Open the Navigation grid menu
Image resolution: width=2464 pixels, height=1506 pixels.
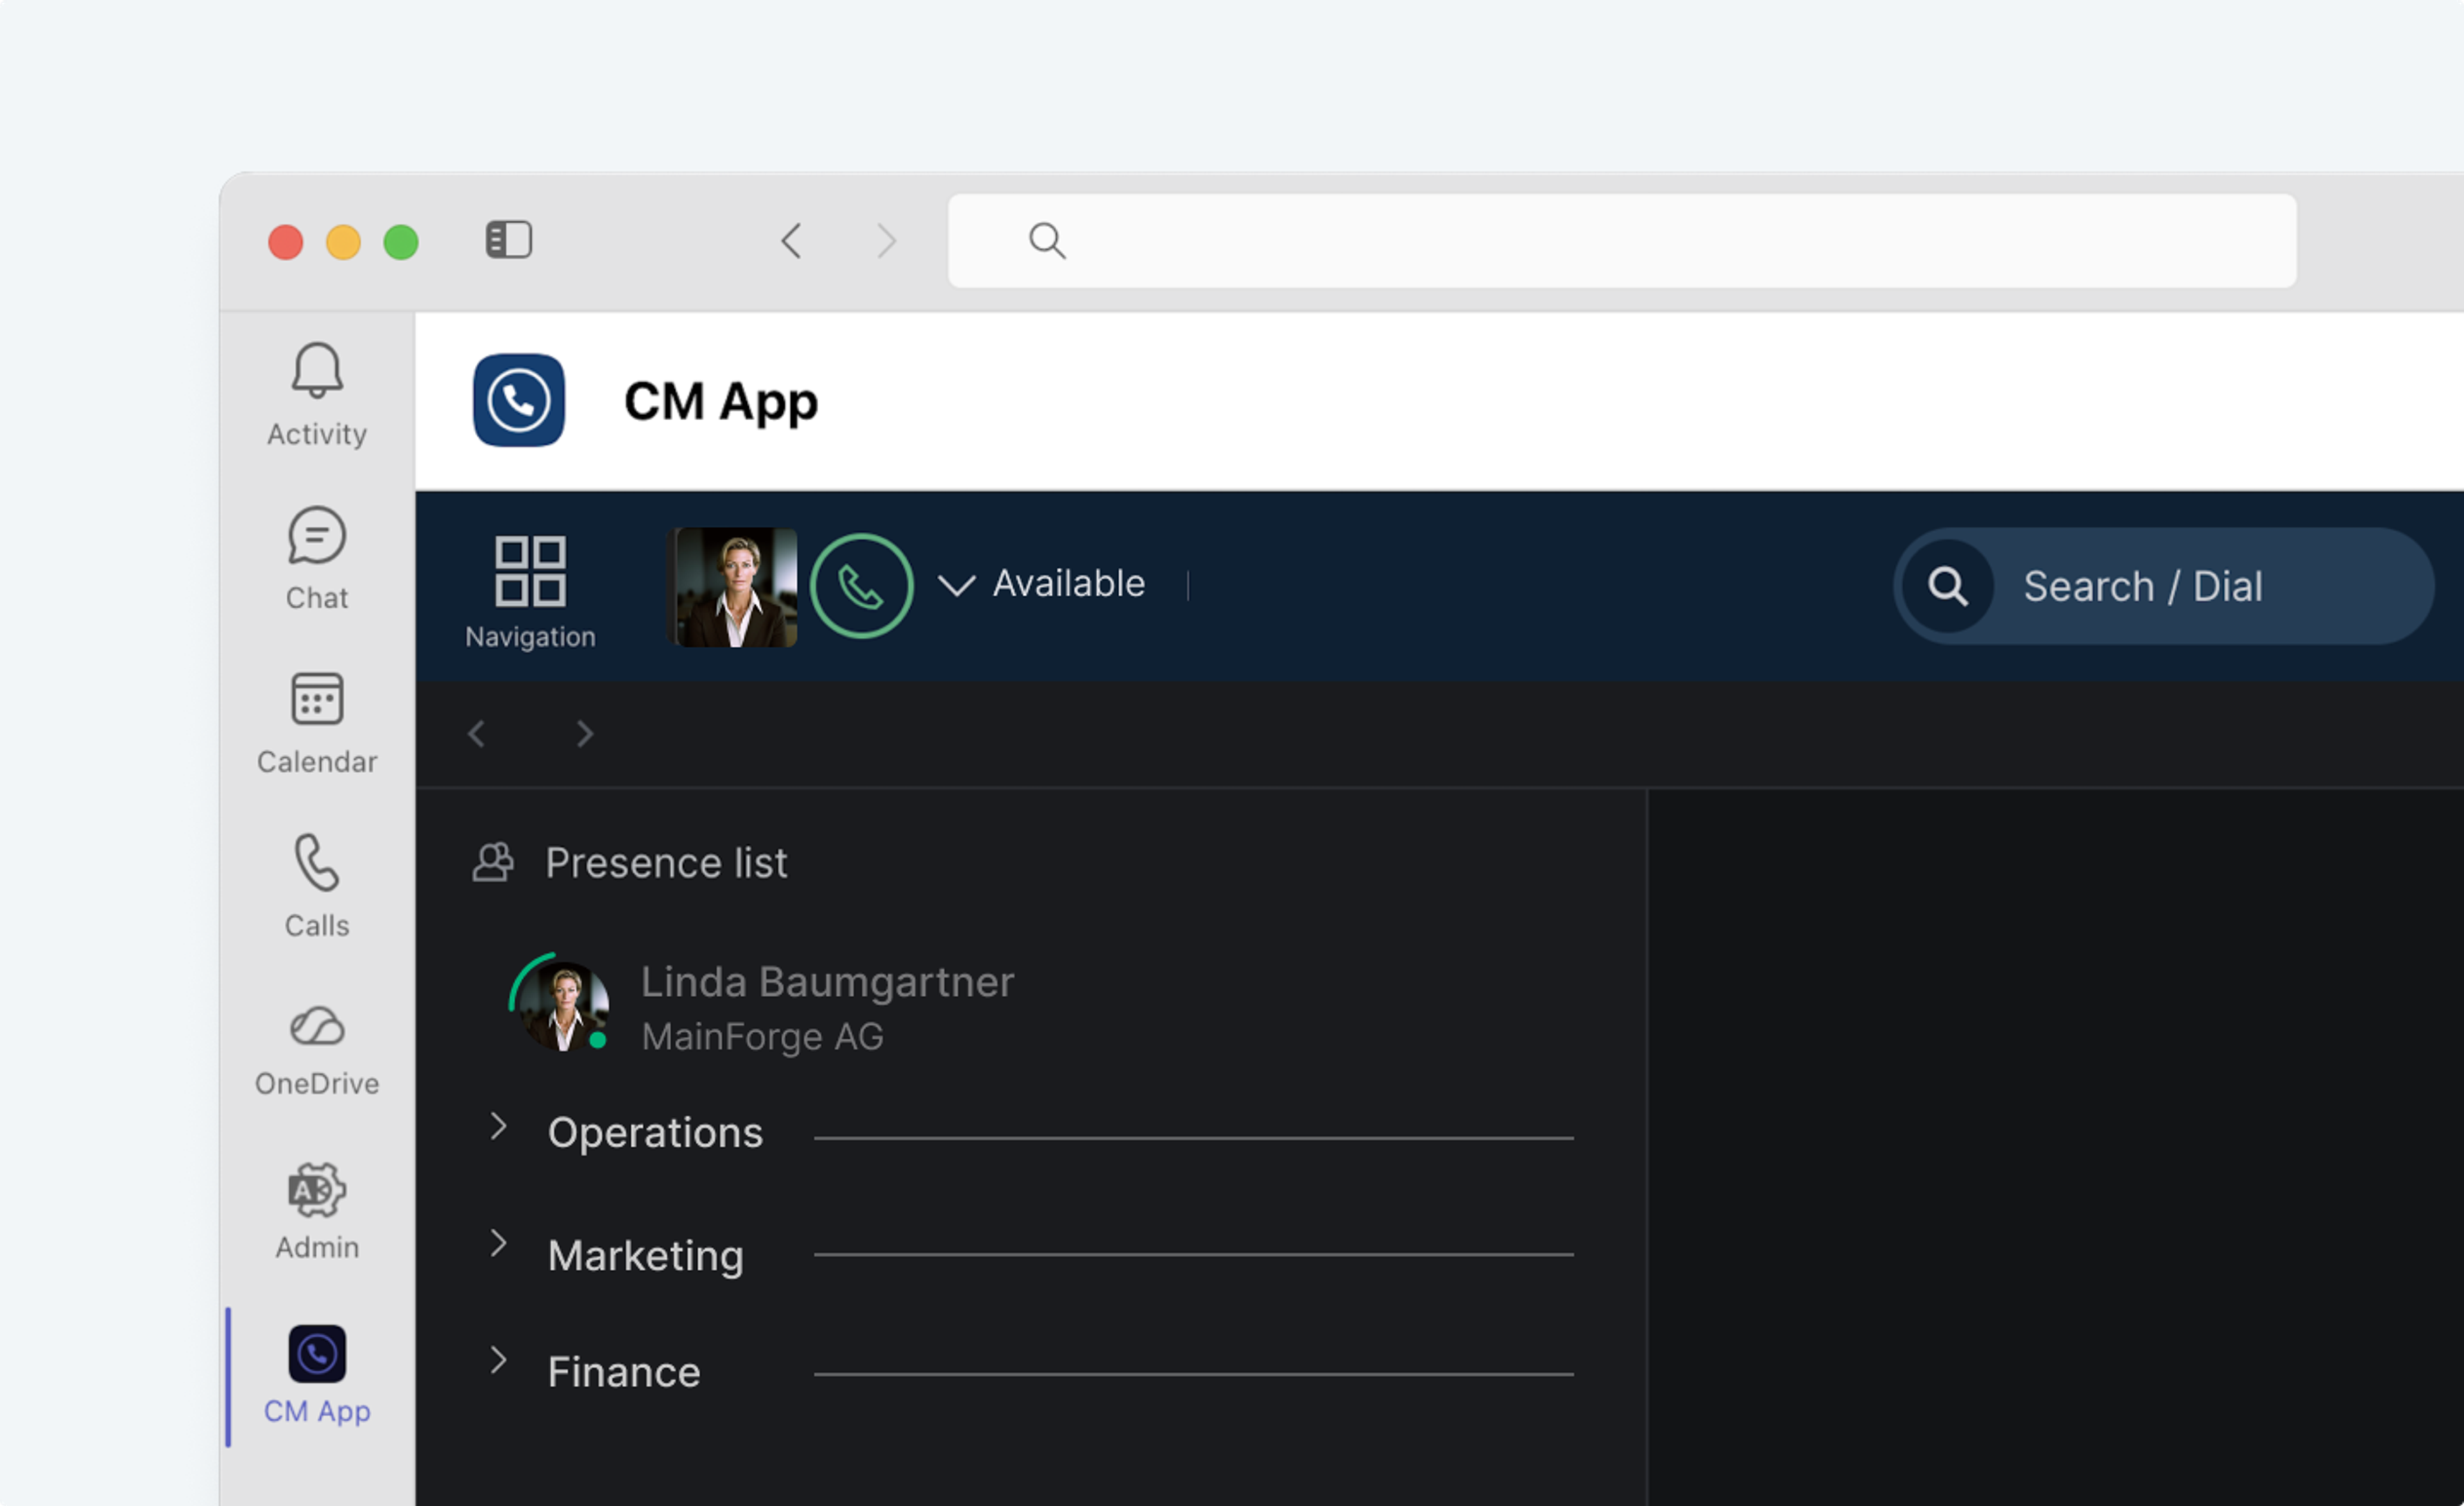click(x=530, y=592)
